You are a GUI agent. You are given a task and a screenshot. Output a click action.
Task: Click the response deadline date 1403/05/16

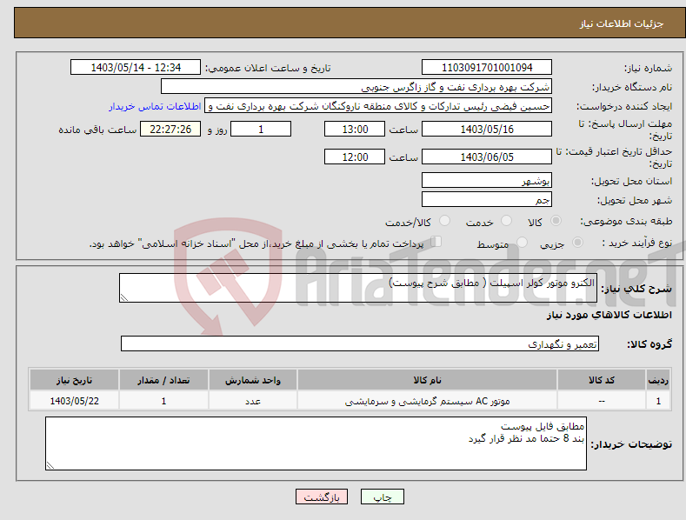pyautogui.click(x=487, y=129)
